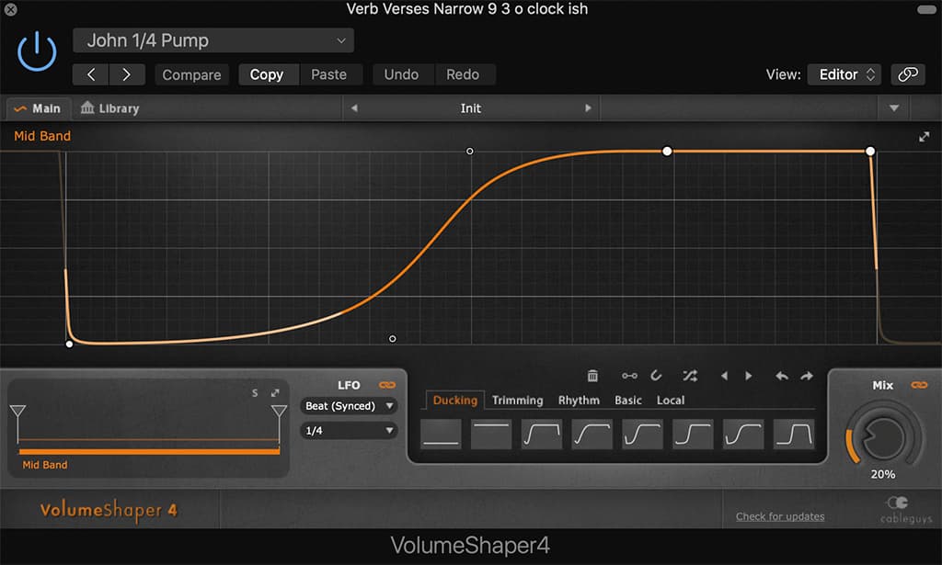Viewport: 942px width, 565px height.
Task: Toggle the plugin power bypass button
Action: pyautogui.click(x=37, y=51)
